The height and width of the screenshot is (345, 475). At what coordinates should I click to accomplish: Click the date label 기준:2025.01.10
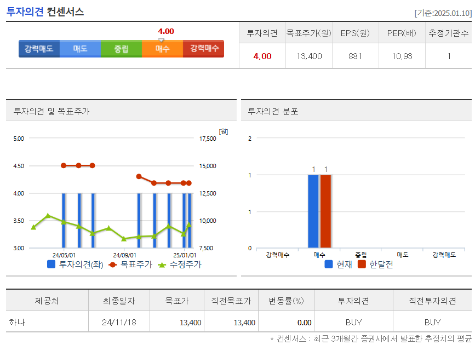443,13
